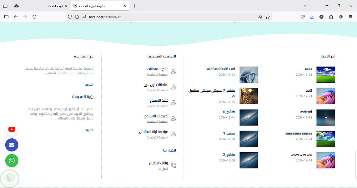This screenshot has height=188, width=357.
Task: Select the مدرسة تجربة الخاصة tab
Action: (100, 6)
